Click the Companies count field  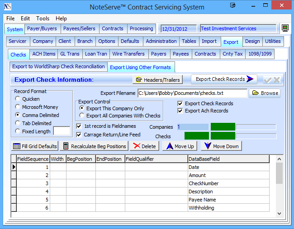coord(193,127)
